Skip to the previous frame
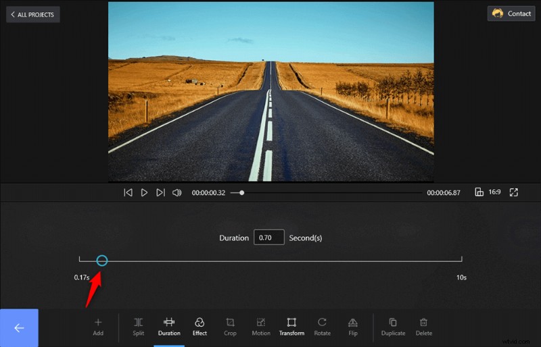 [128, 192]
